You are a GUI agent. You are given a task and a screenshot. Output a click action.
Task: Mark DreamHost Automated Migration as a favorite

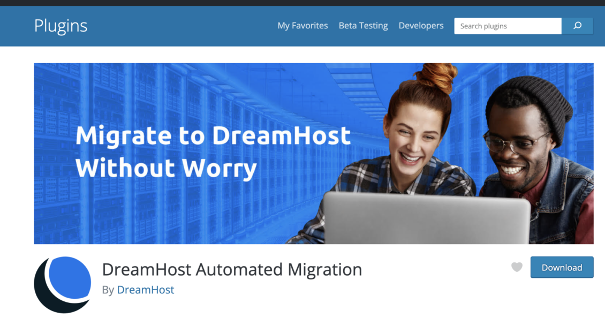[x=517, y=267]
